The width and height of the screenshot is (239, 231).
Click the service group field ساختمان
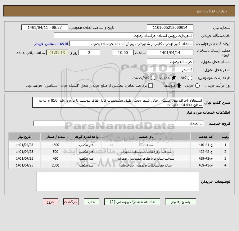119,123
